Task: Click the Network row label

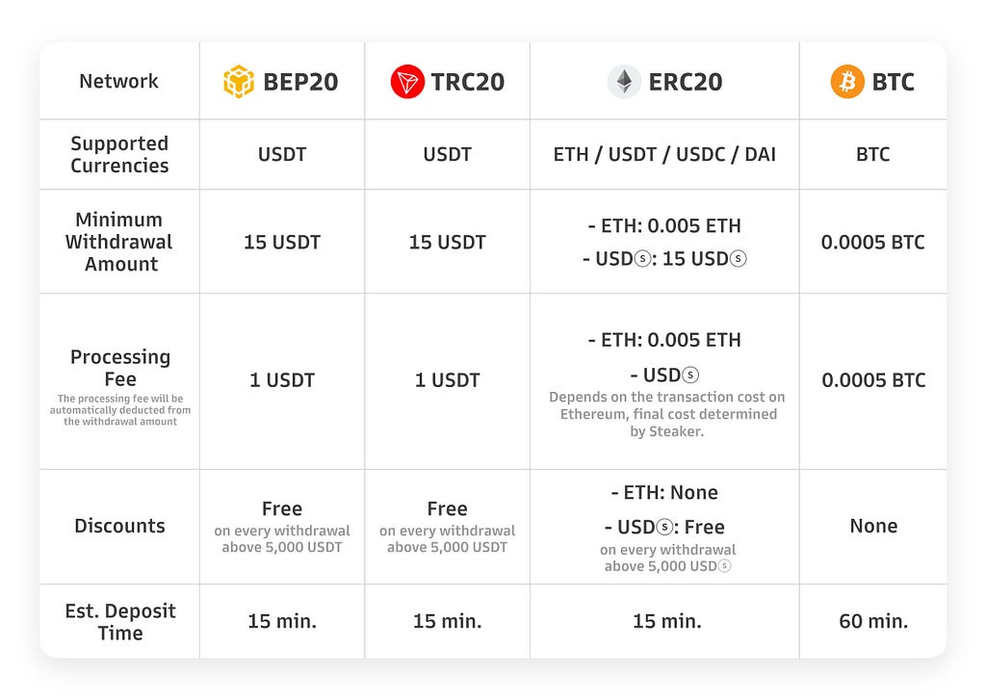Action: (118, 81)
